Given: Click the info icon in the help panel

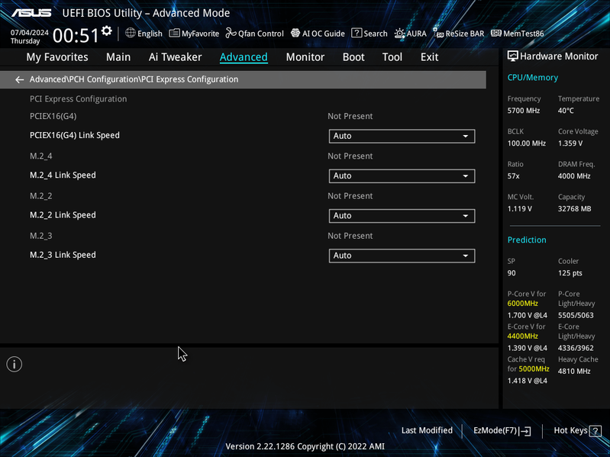Looking at the screenshot, I should [x=15, y=364].
